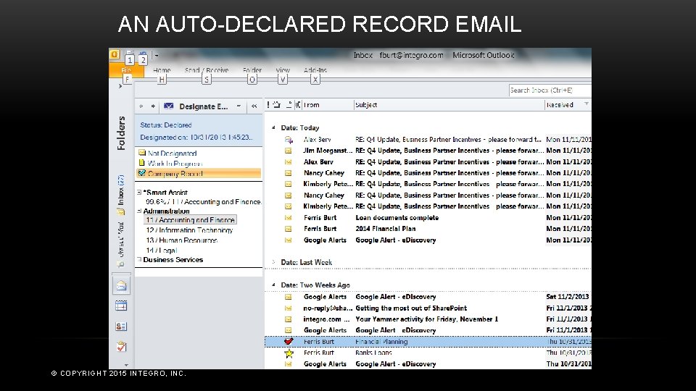The width and height of the screenshot is (696, 391).
Task: Click the Outlook application icon in title bar
Action: point(115,54)
